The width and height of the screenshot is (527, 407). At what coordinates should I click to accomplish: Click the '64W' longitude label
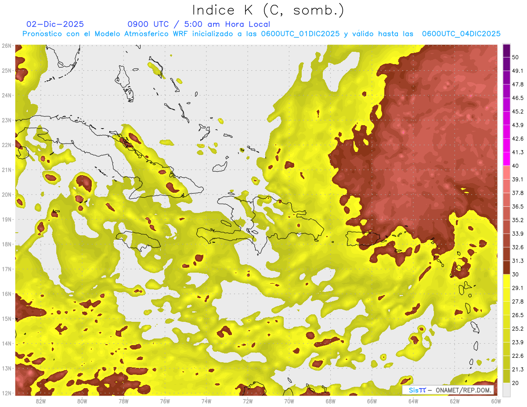(413, 401)
